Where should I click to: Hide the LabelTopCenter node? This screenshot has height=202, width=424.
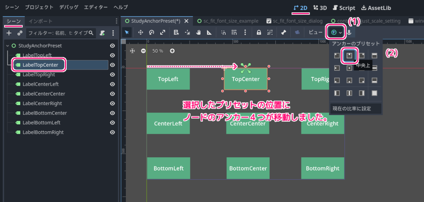pyautogui.click(x=113, y=65)
